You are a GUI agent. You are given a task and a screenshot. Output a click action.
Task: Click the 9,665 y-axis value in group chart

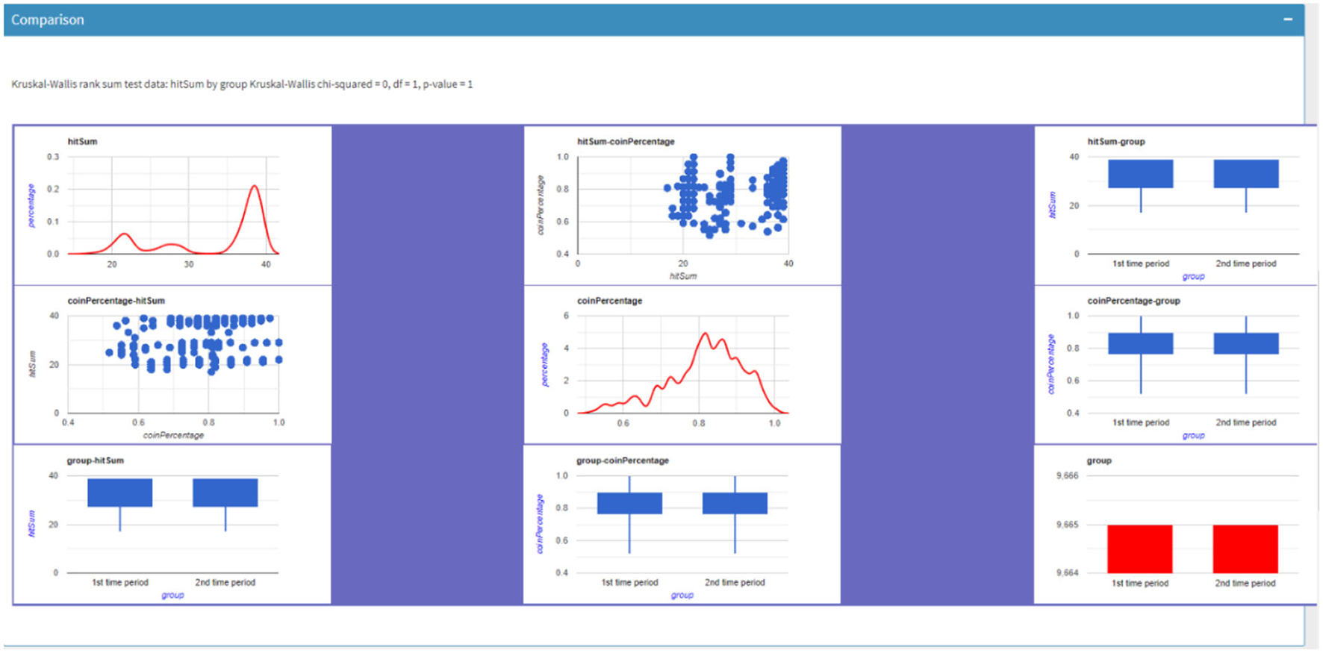point(1067,525)
